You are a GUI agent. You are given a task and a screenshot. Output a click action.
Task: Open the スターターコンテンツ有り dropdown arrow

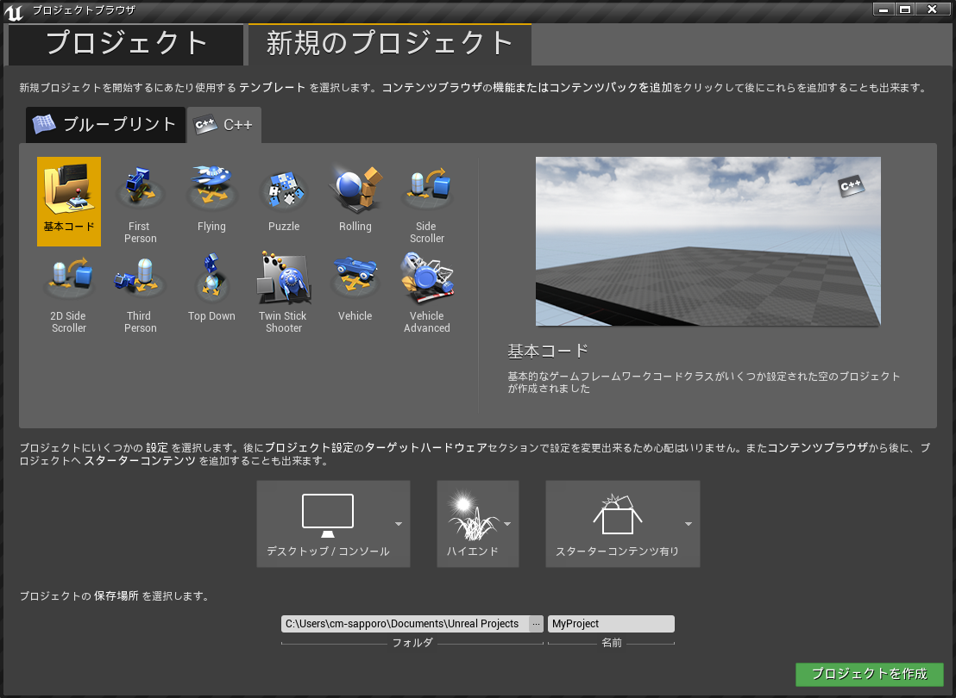689,524
